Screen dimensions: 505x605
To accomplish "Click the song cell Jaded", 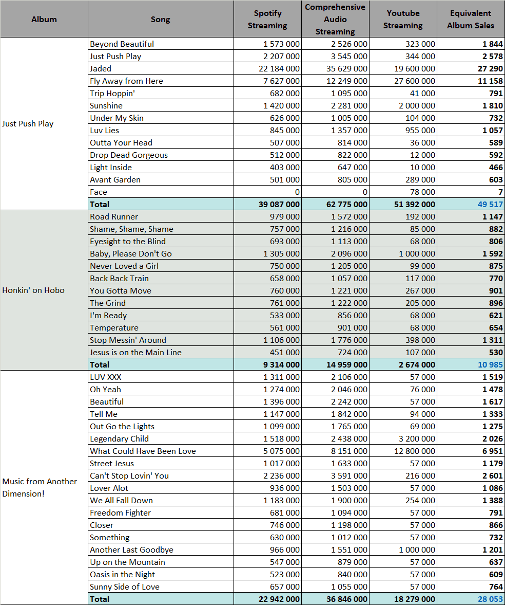I will (x=161, y=69).
